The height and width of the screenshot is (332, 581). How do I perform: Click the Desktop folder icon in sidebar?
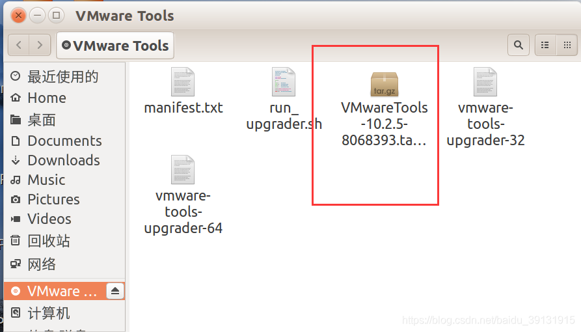[x=16, y=119]
